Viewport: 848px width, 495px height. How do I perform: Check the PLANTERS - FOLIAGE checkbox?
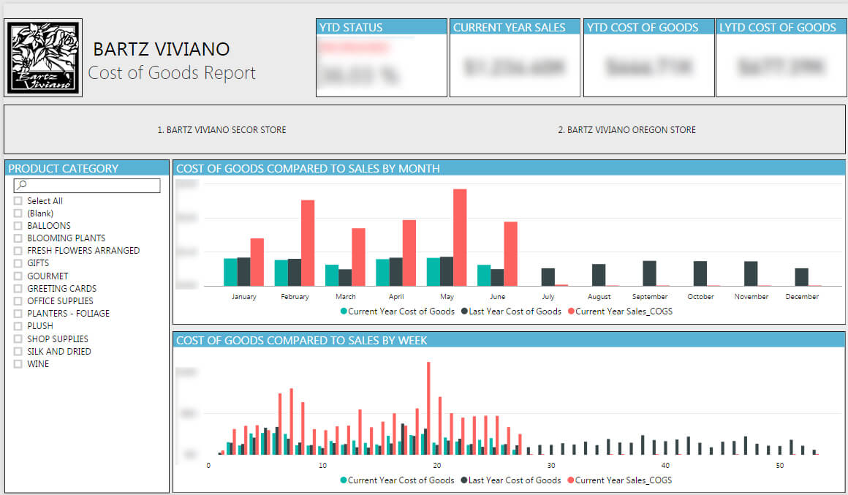point(18,313)
